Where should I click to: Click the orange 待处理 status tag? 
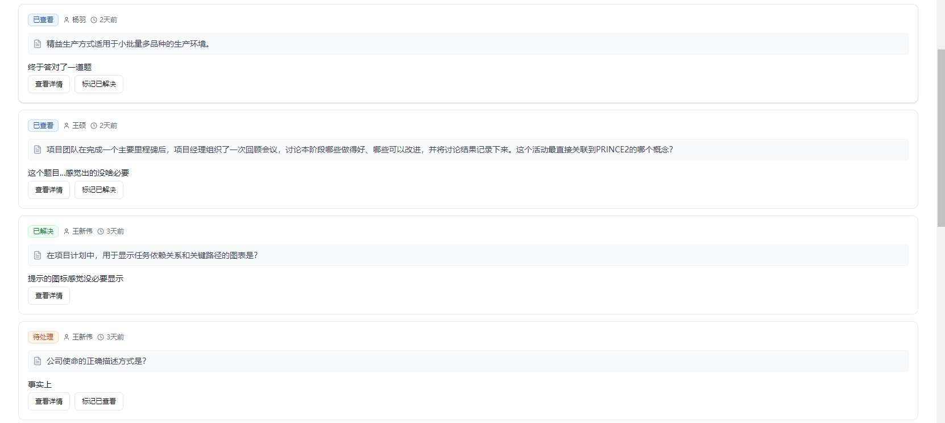coord(43,337)
